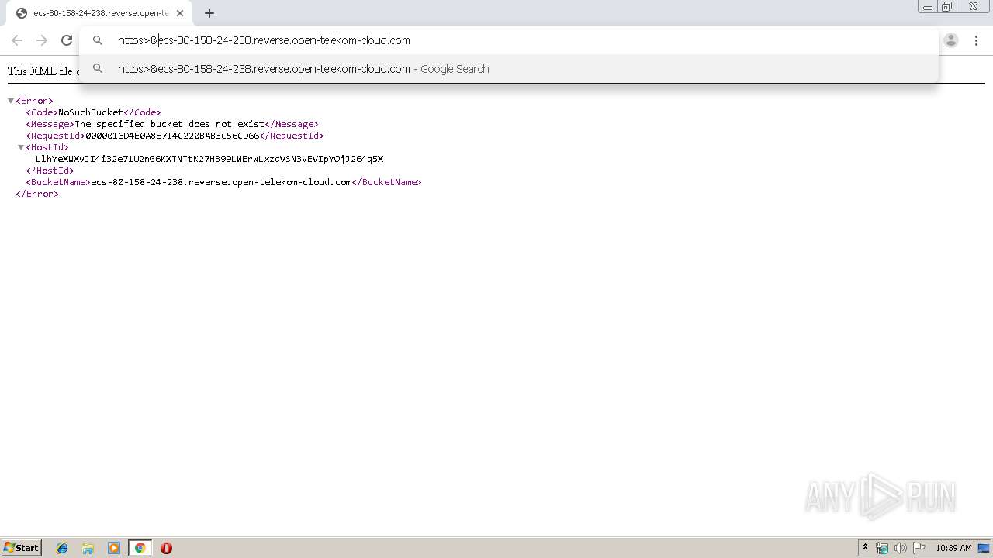The height and width of the screenshot is (558, 993).
Task: Collapse the Error XML node
Action: click(x=11, y=101)
